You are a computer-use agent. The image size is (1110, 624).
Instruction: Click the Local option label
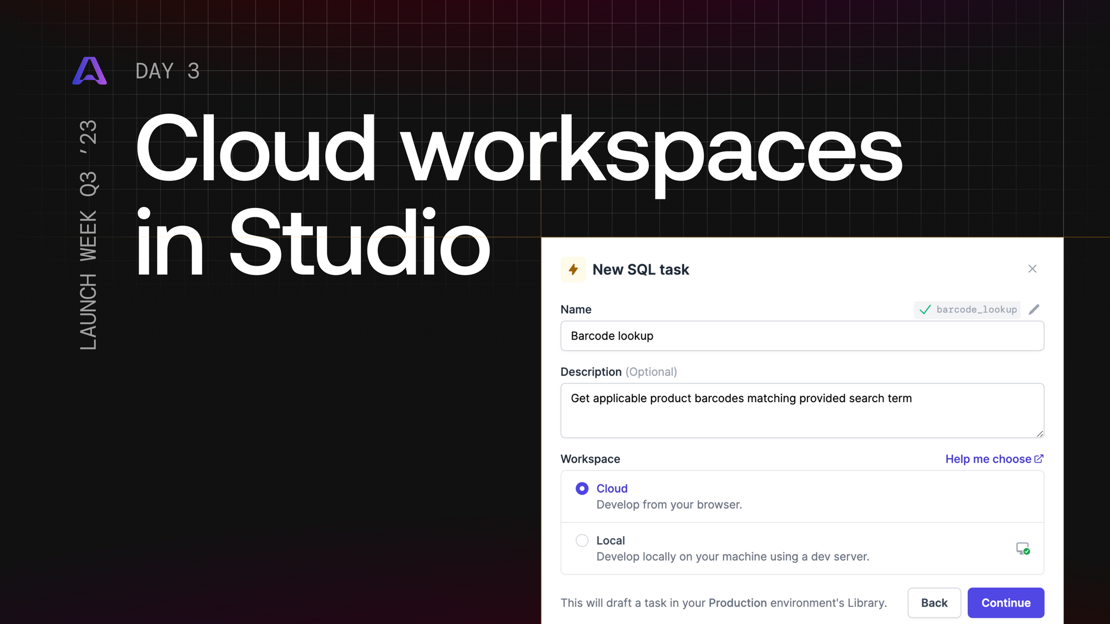click(x=610, y=540)
